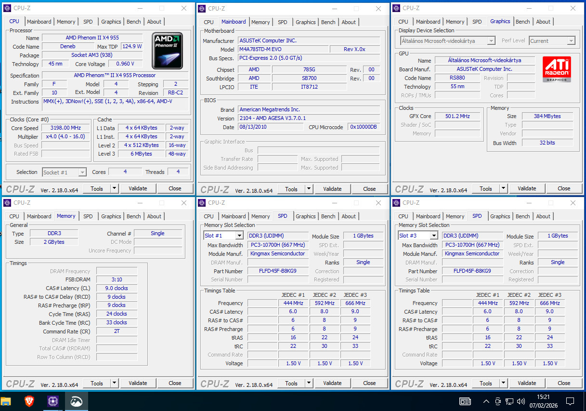
Task: Click the CPU-Z title icon in Slot #1 SPD window
Action: tap(202, 203)
